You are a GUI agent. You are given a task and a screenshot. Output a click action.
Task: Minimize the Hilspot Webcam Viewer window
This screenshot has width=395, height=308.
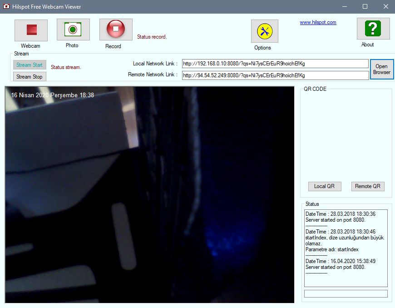pos(344,6)
